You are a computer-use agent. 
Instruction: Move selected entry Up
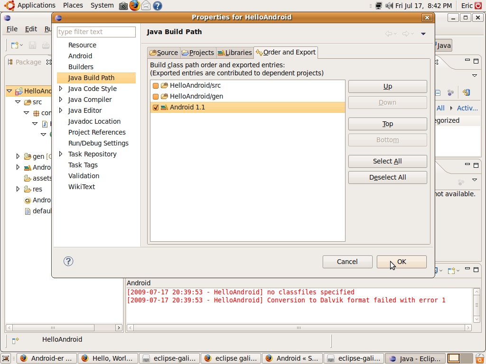(387, 87)
